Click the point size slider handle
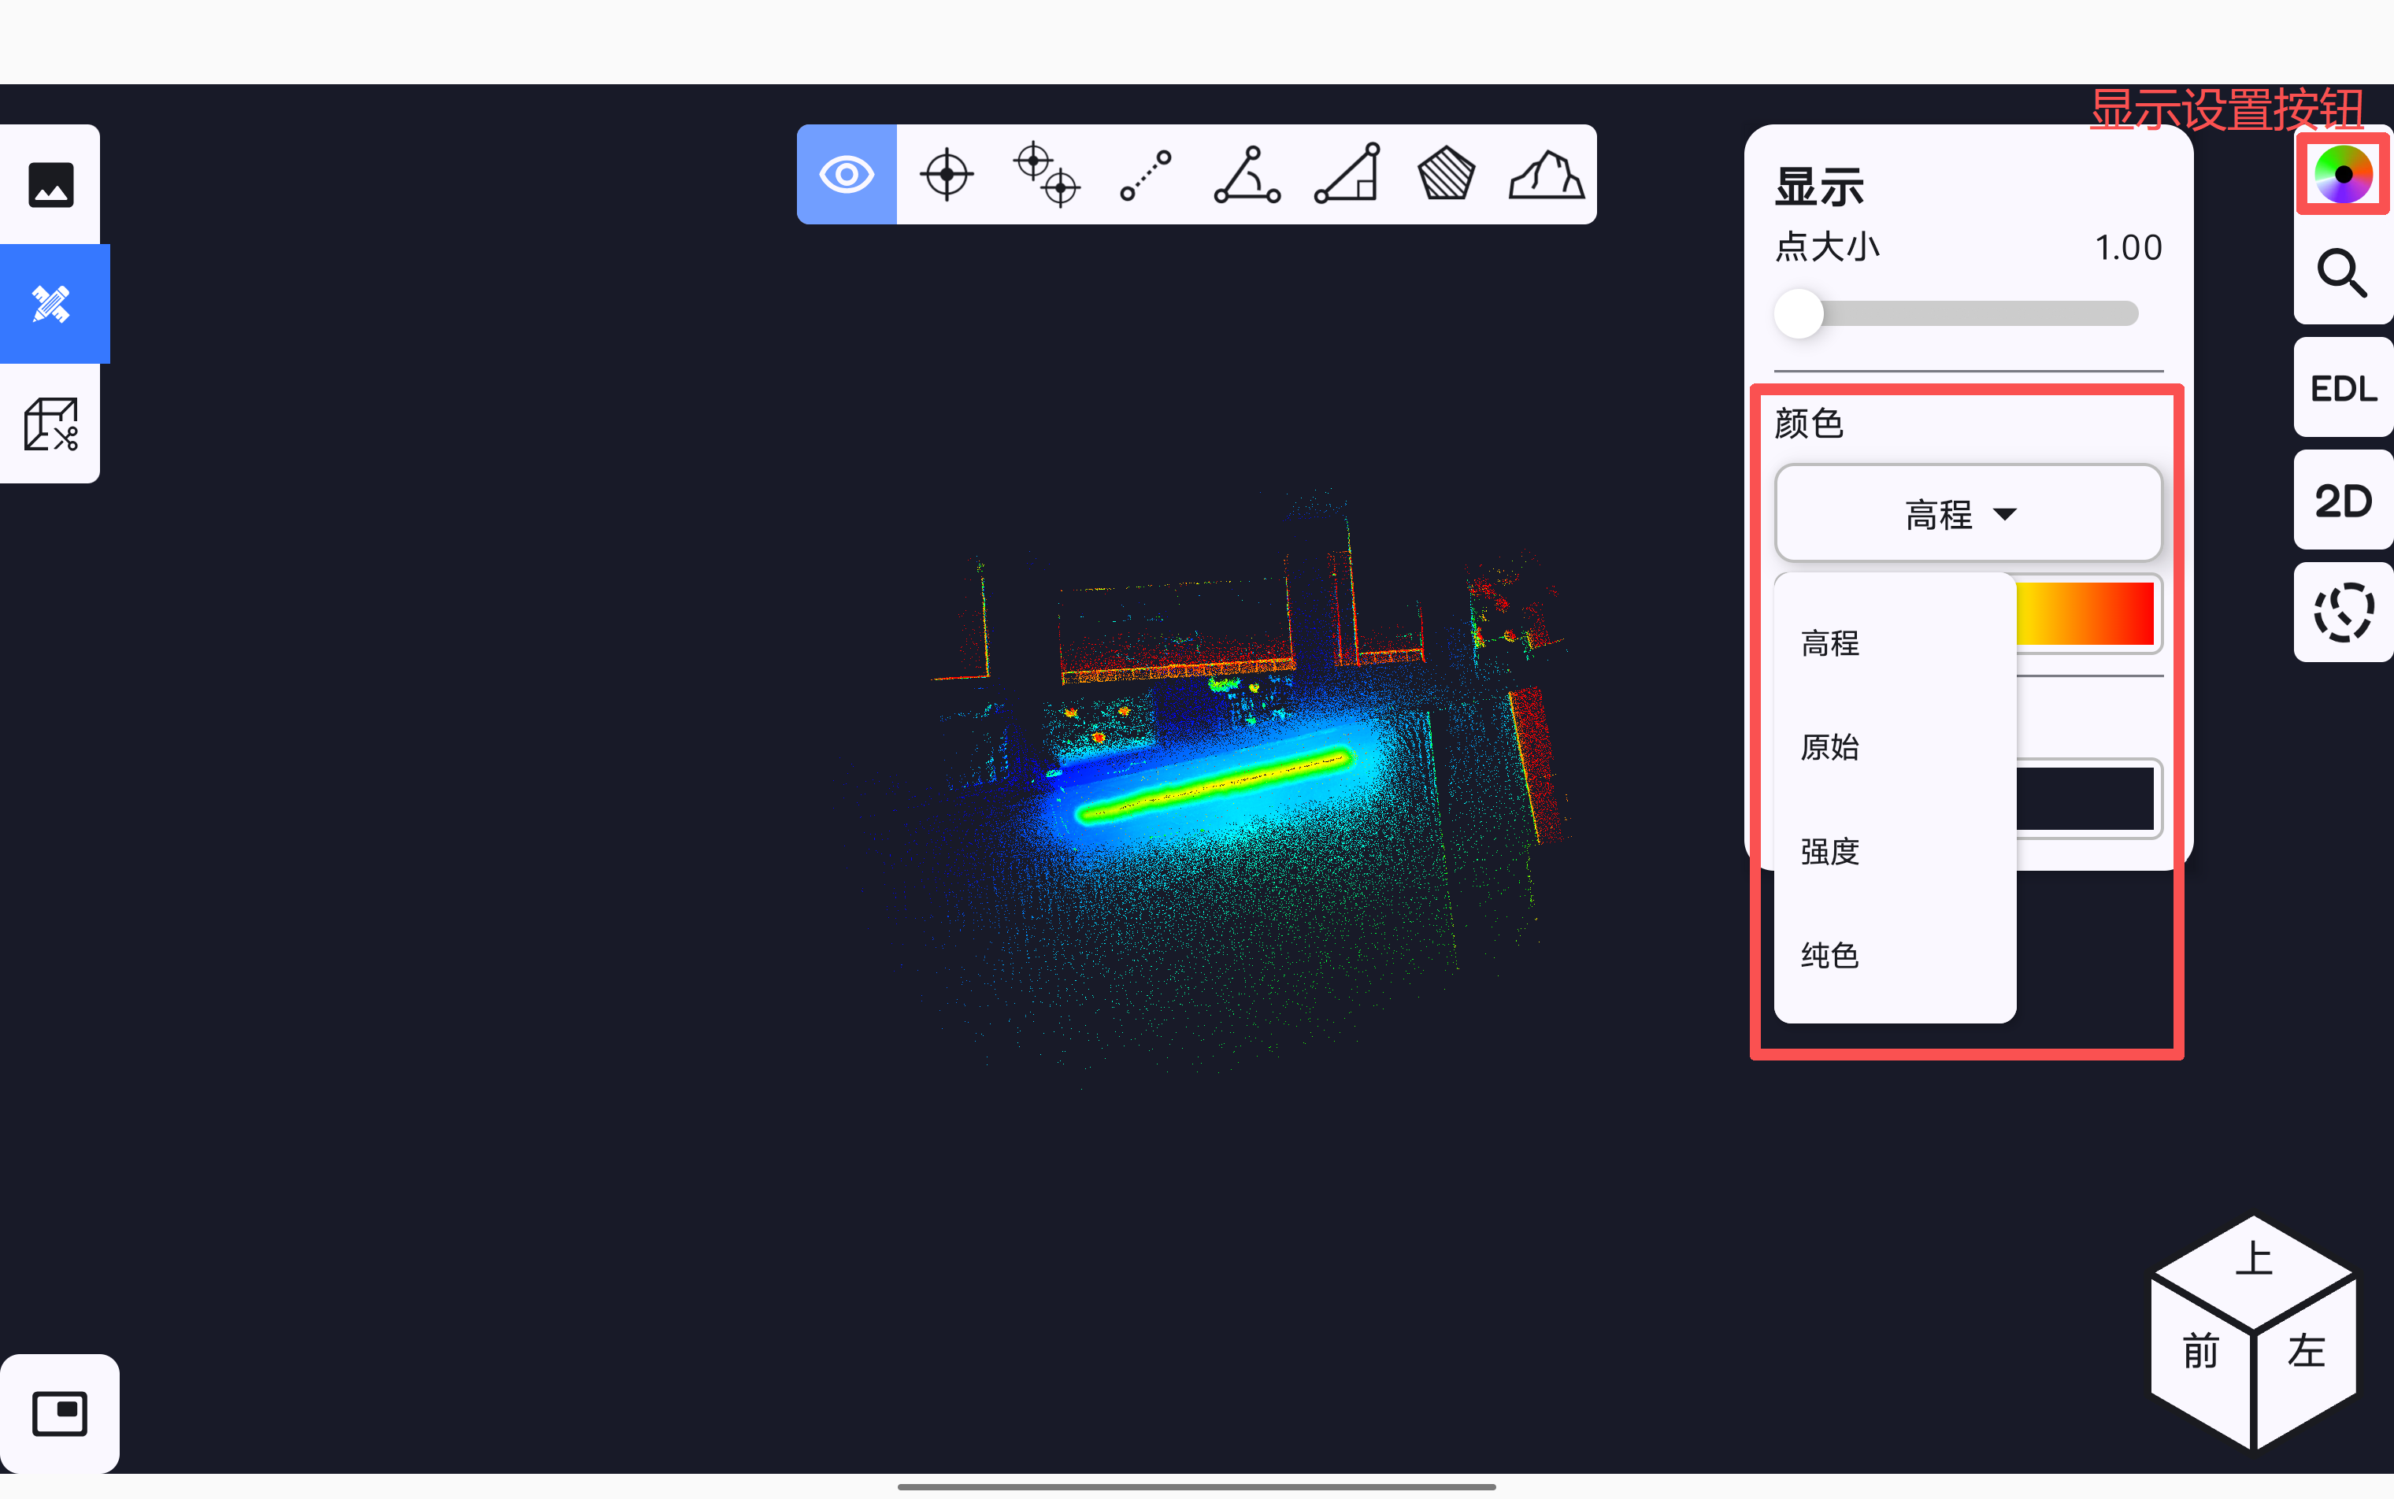Viewport: 2394px width, 1499px height. pyautogui.click(x=1799, y=314)
